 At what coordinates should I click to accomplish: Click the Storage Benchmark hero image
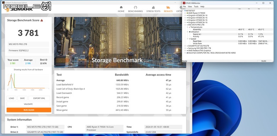tap(120, 42)
